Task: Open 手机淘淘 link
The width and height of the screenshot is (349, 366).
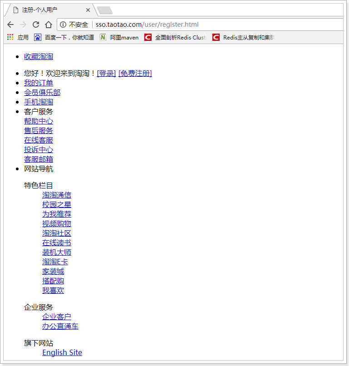Action: (39, 102)
